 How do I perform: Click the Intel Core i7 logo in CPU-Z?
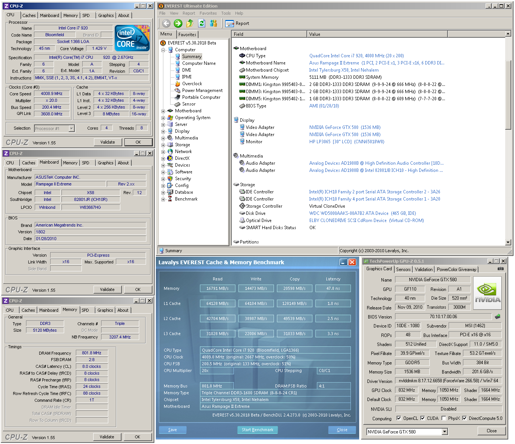click(132, 38)
